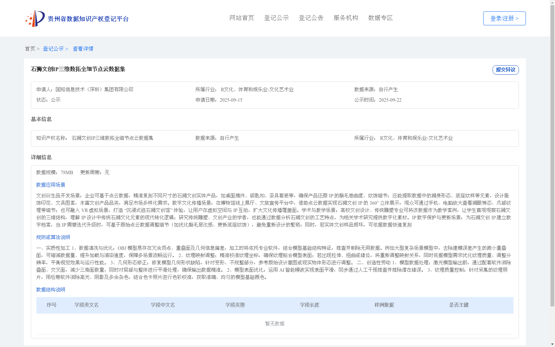Click the status value 公示

[x=56, y=100]
